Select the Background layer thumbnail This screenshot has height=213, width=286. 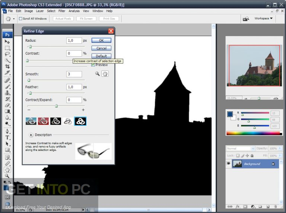coord(237,164)
